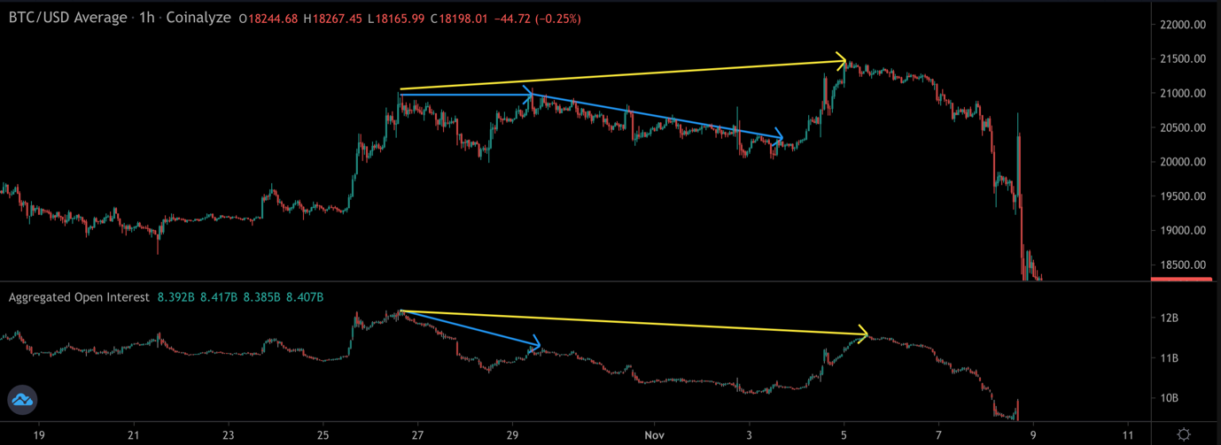The height and width of the screenshot is (445, 1221).
Task: Select yellow arrowhead at price peak
Action: tap(842, 60)
